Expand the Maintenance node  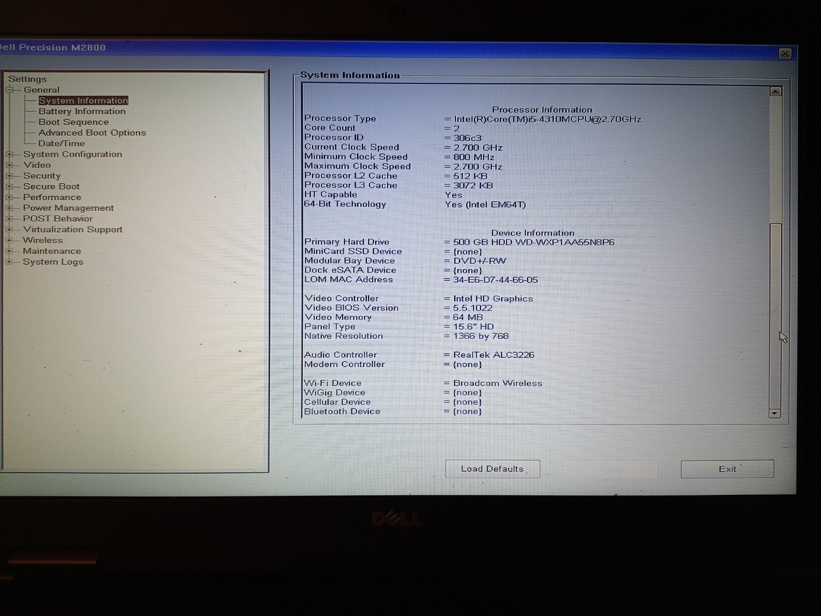[9, 251]
